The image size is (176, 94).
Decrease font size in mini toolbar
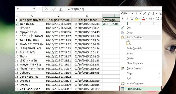click(149, 14)
